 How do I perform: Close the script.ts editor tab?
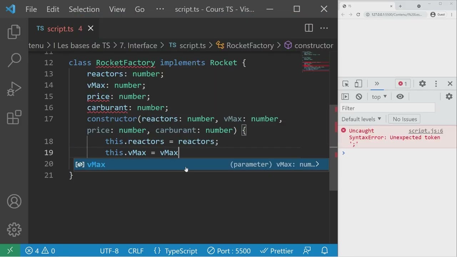click(91, 28)
